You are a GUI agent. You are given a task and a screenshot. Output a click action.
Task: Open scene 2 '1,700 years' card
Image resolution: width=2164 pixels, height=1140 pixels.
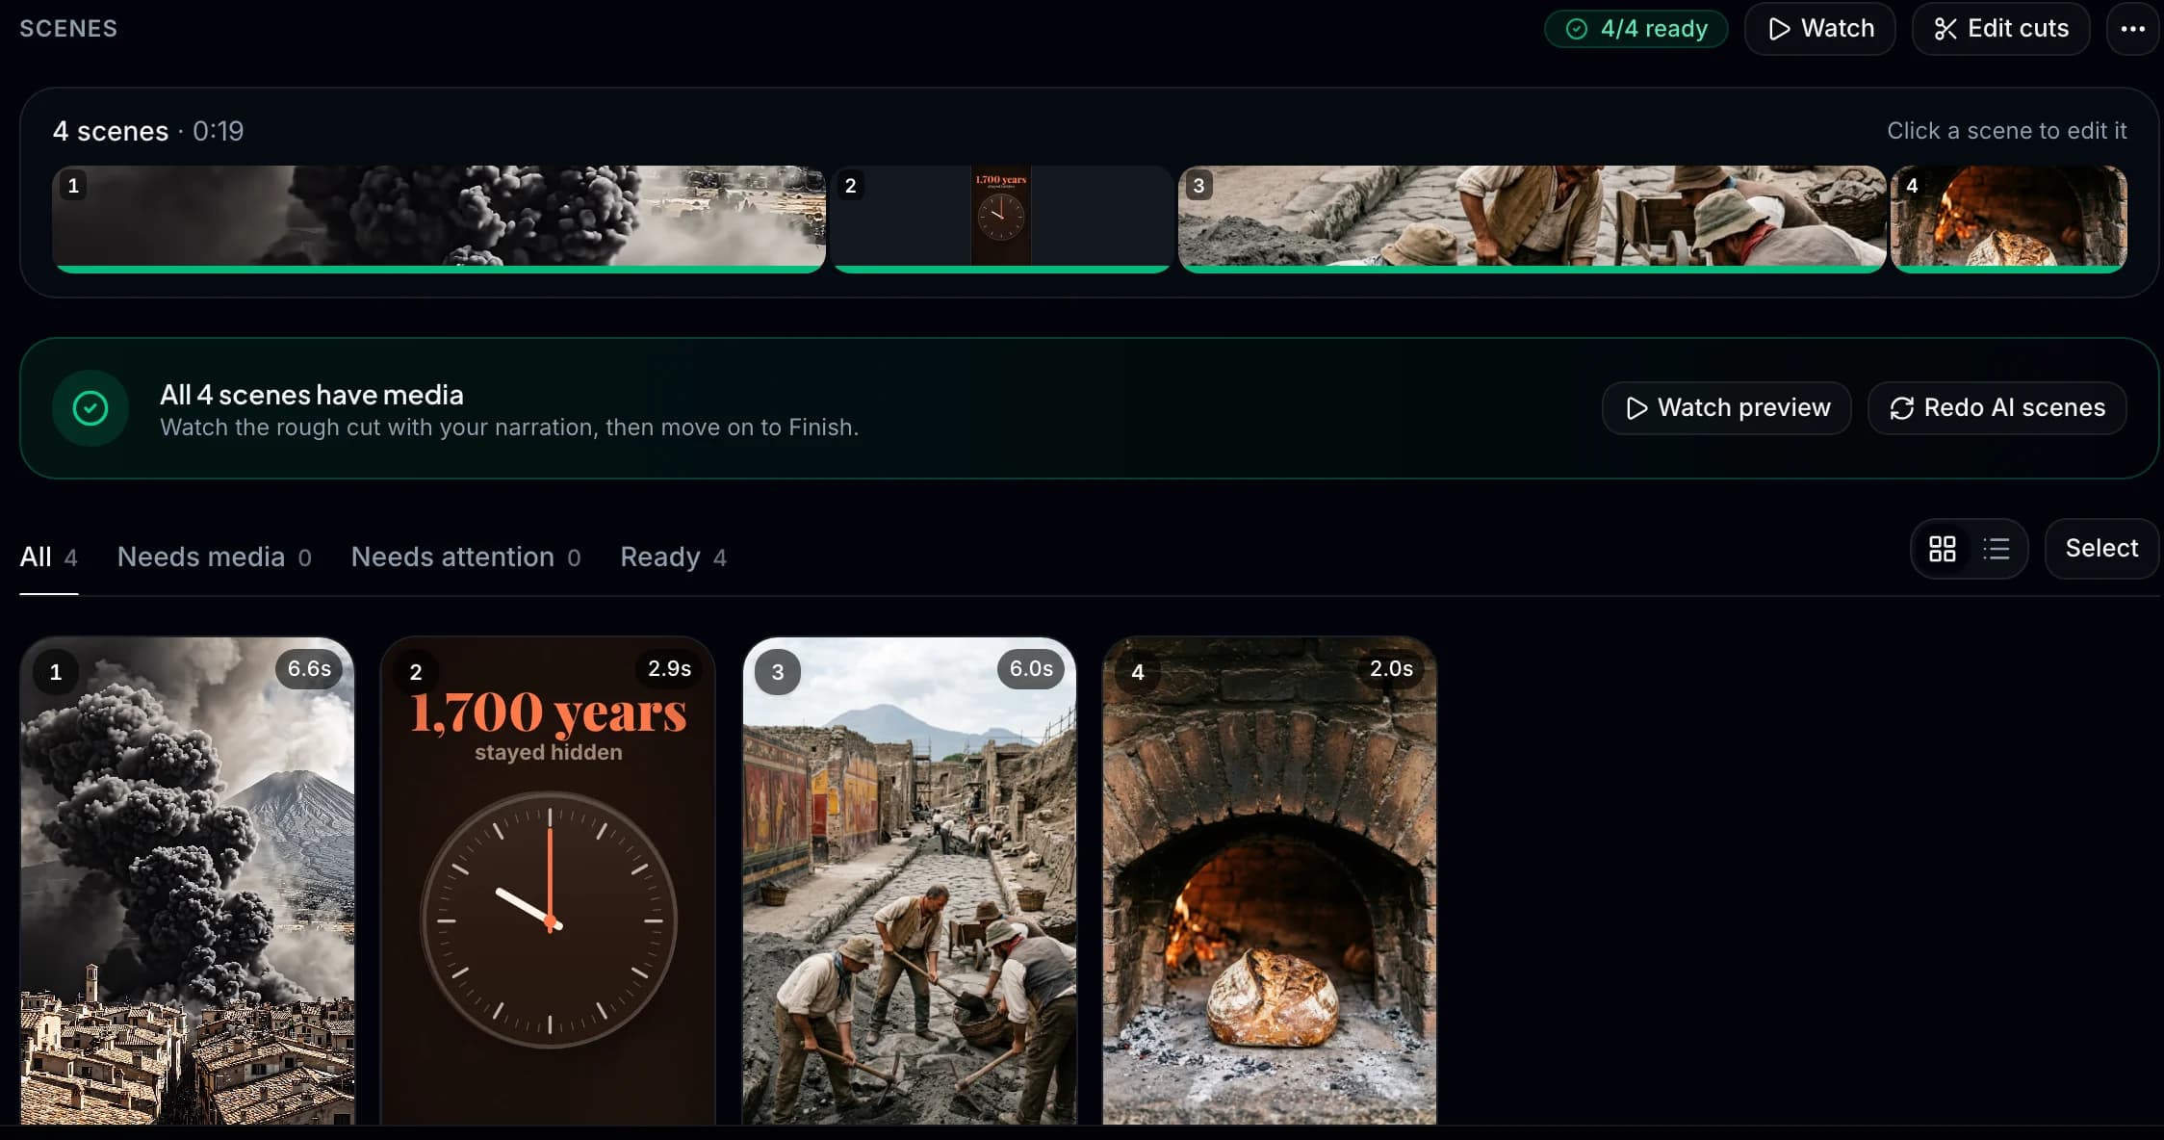pos(548,880)
